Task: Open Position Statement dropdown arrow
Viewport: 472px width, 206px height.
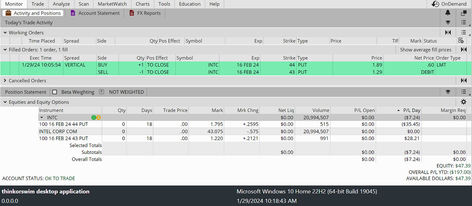Action: (448, 92)
